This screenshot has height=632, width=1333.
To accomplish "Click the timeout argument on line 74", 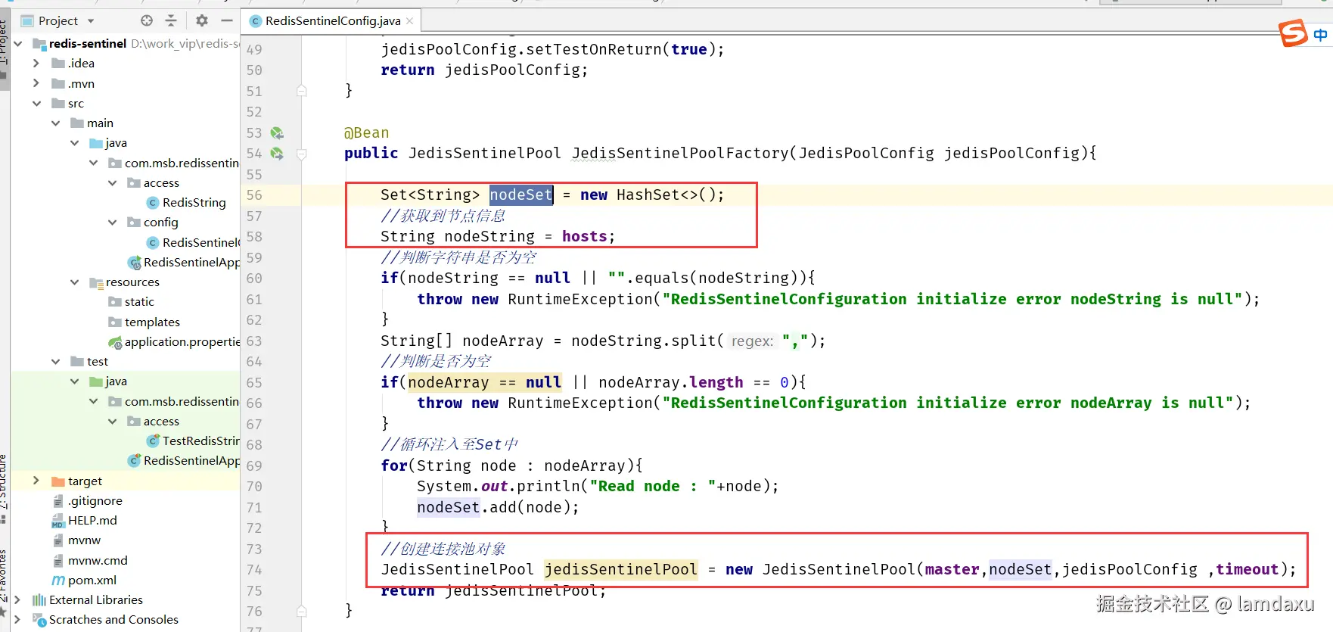I will point(1247,570).
